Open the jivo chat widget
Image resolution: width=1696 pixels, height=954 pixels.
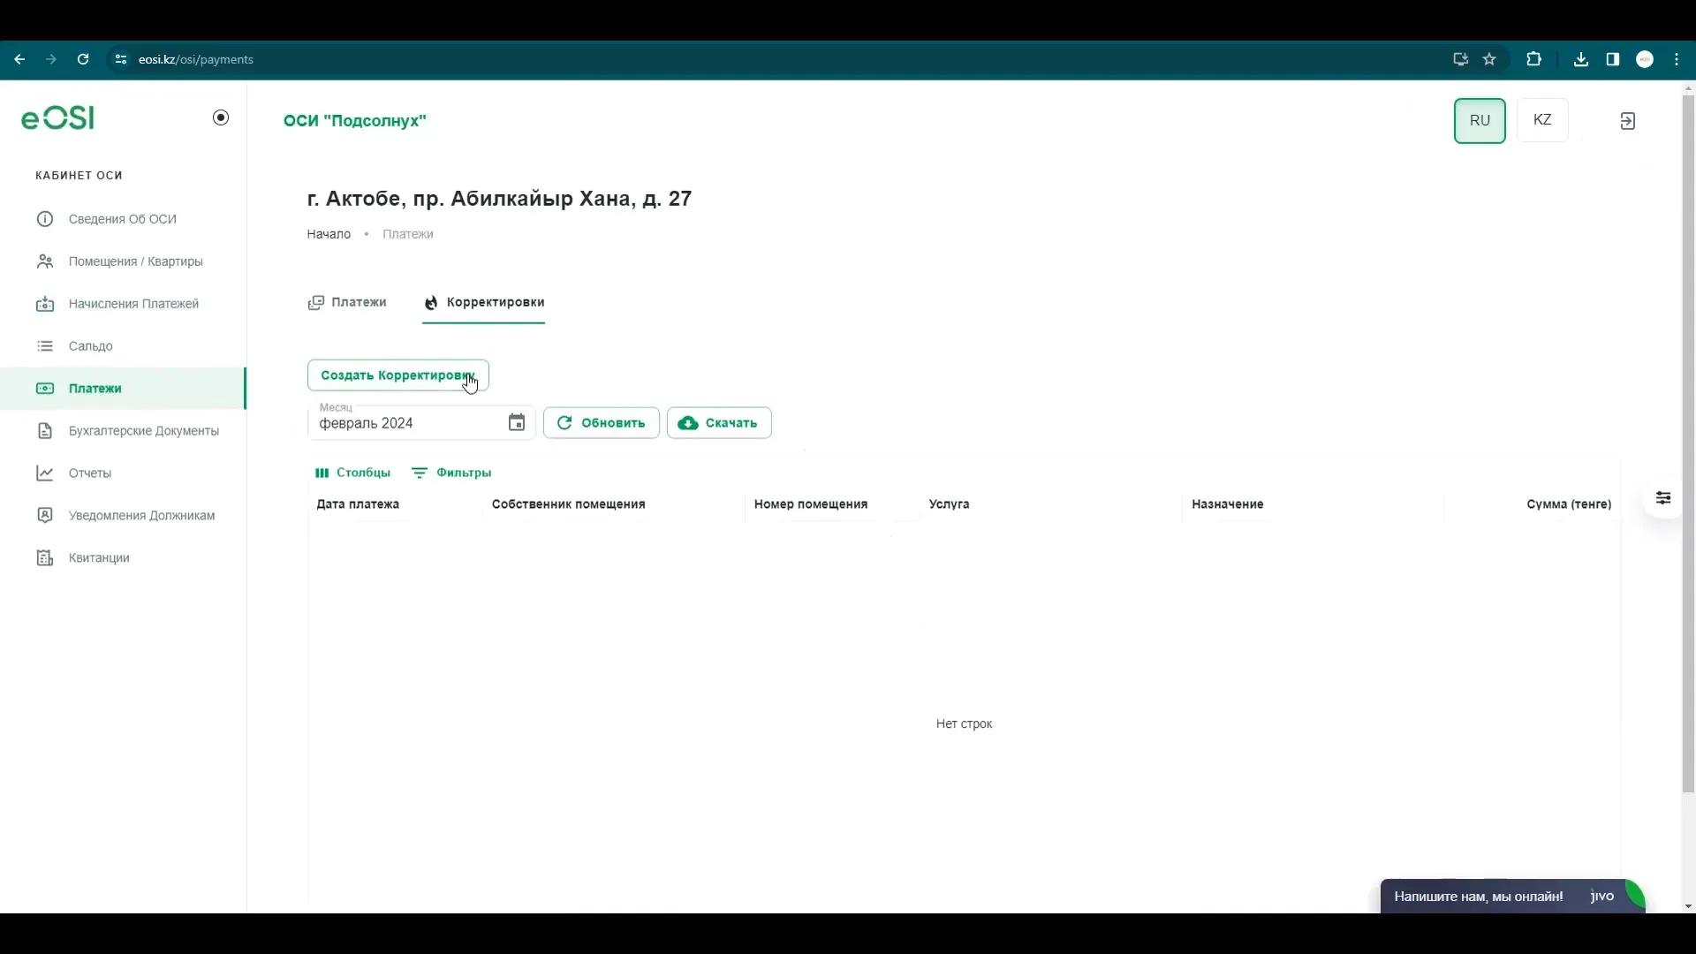pos(1512,896)
